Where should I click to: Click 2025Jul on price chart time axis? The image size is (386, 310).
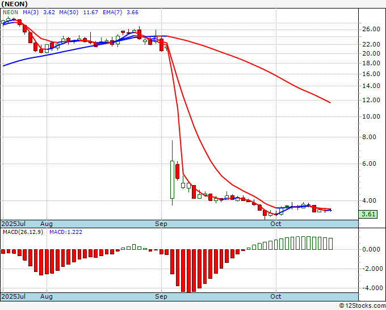tap(13, 224)
